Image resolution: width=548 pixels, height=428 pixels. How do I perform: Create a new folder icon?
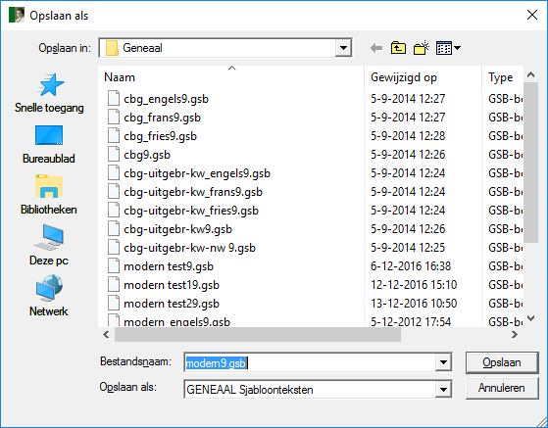point(422,48)
